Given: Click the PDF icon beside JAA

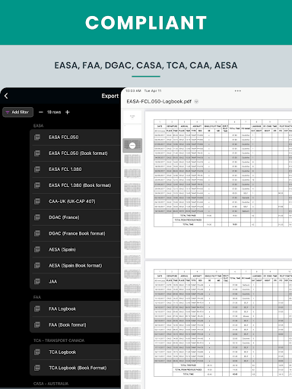Looking at the screenshot, I should pyautogui.click(x=37, y=281).
